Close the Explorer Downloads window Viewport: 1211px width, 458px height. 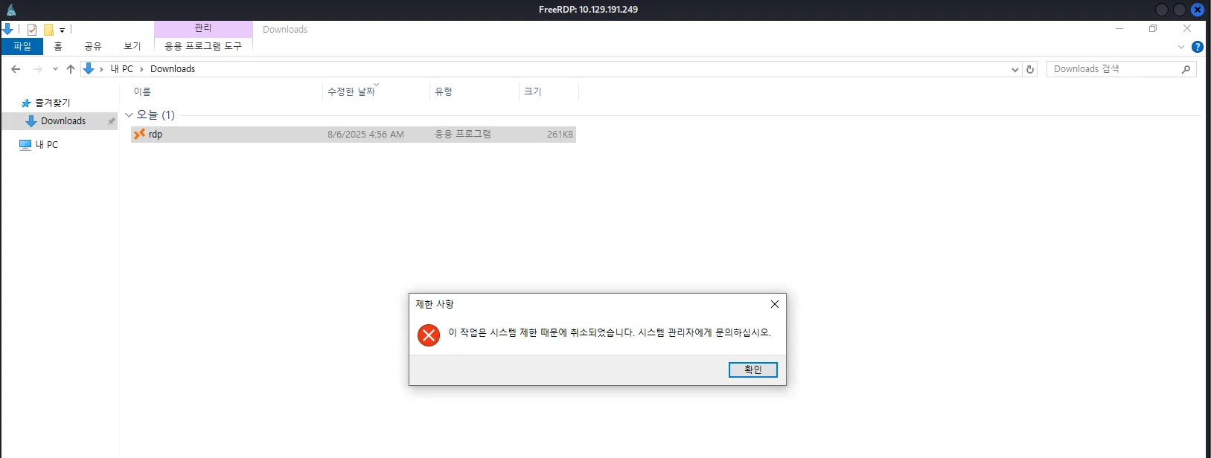pos(1187,29)
